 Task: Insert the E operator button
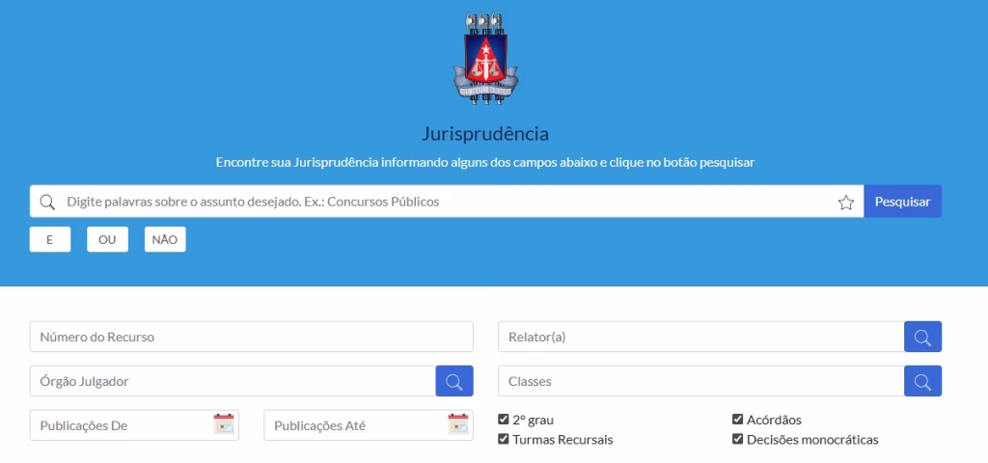click(50, 239)
